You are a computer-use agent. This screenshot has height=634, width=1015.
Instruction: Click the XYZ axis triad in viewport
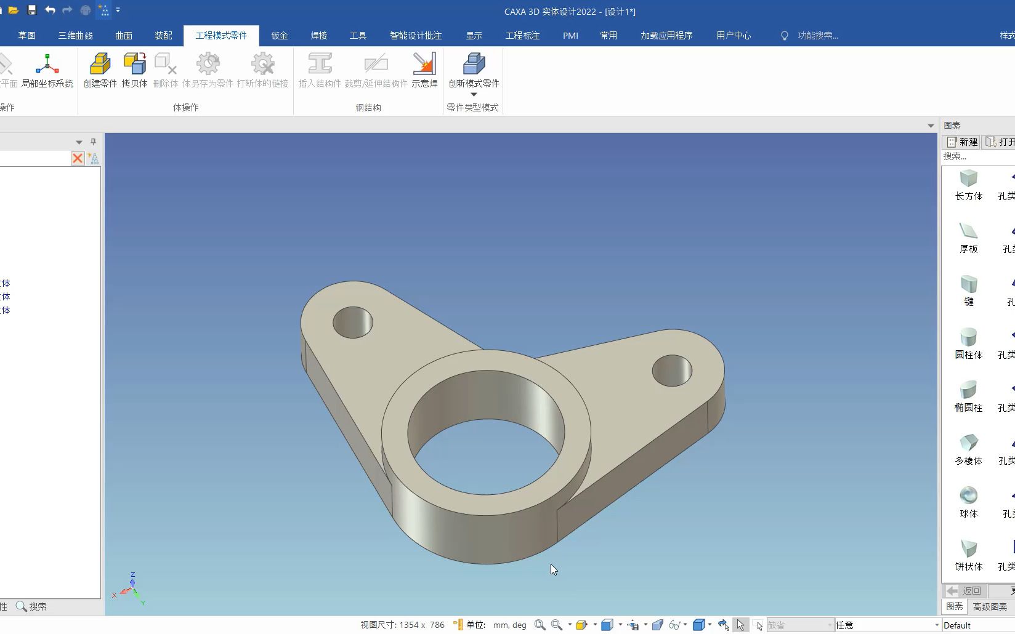coord(130,589)
